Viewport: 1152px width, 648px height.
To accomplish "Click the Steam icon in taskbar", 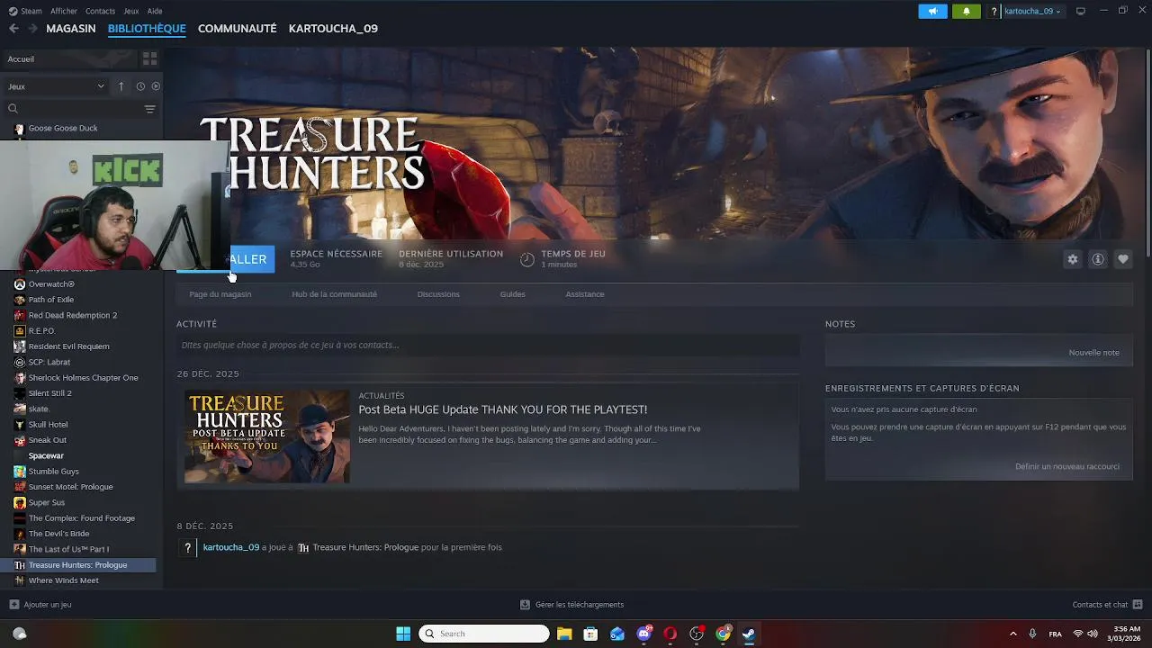I will coord(749,634).
